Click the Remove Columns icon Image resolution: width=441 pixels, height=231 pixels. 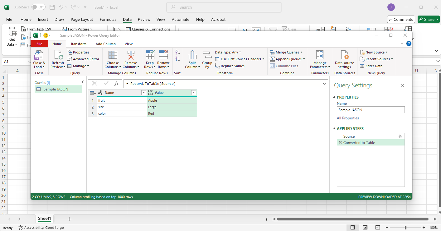click(131, 55)
